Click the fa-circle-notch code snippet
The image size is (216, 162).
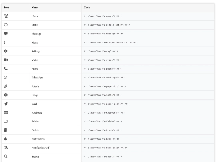107,25
